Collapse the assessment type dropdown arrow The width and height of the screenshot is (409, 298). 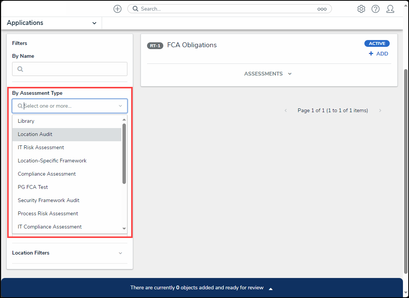tap(120, 106)
